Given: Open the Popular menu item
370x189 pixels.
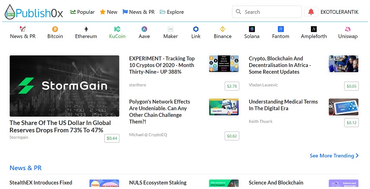Looking at the screenshot, I should pos(82,12).
